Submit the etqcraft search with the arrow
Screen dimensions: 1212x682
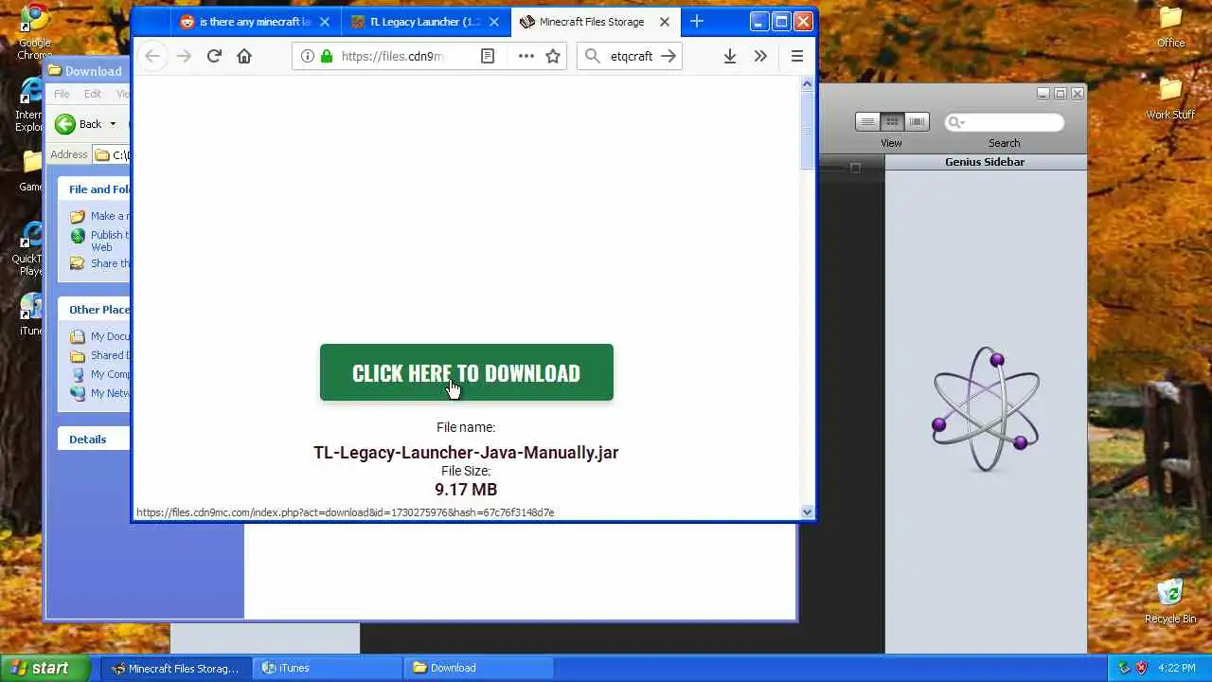(668, 56)
